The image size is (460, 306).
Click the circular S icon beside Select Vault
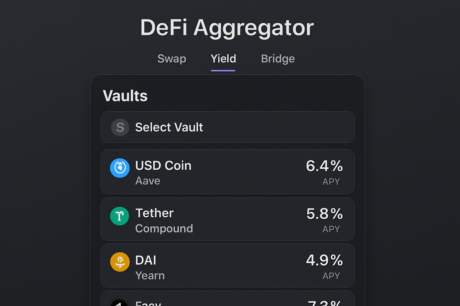click(120, 127)
